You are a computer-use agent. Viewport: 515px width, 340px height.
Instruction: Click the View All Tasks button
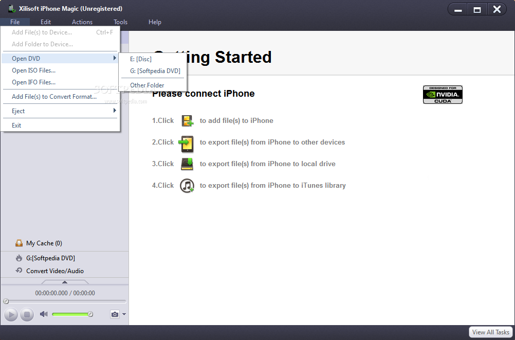click(491, 332)
